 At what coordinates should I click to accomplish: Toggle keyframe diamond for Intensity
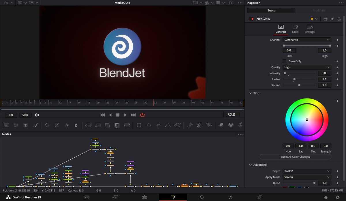[337, 73]
